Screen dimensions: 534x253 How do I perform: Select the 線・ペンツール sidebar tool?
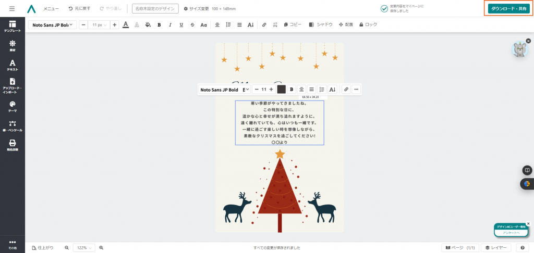(13, 126)
